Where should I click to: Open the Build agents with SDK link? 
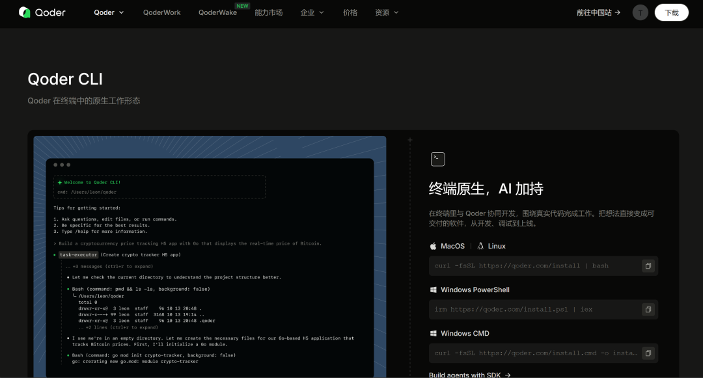tap(469, 375)
